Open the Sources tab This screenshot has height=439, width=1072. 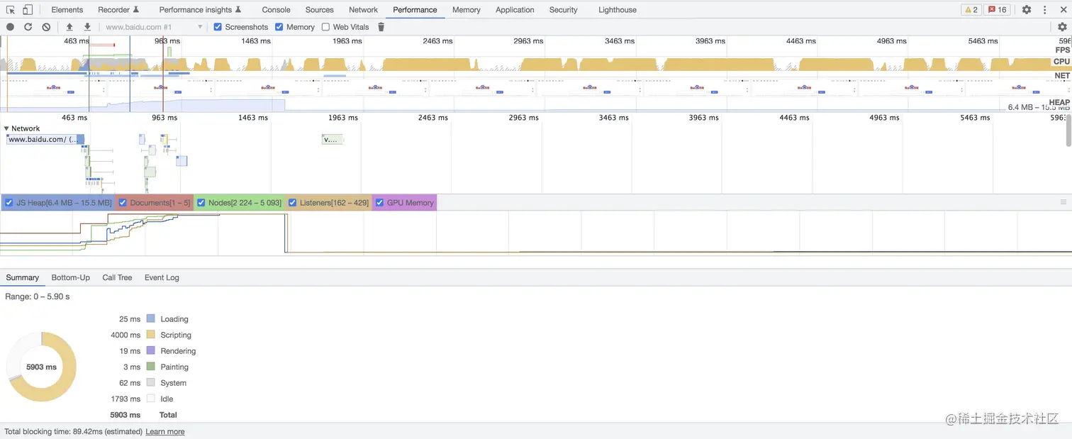(x=319, y=10)
